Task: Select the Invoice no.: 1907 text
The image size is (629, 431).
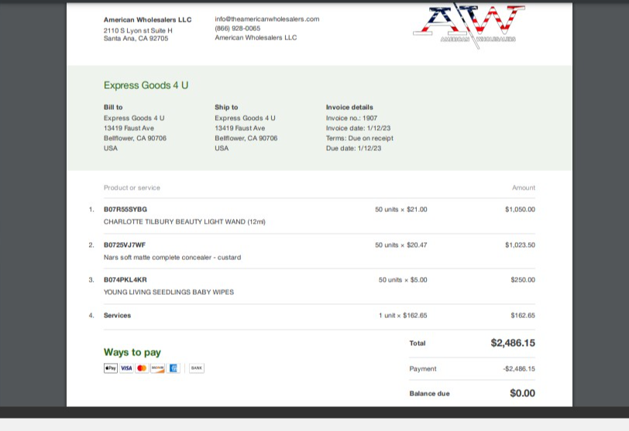Action: pos(352,118)
